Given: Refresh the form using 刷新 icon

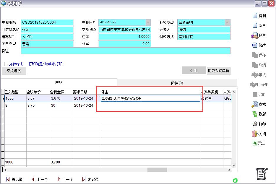Looking at the screenshot, I should [255, 114].
